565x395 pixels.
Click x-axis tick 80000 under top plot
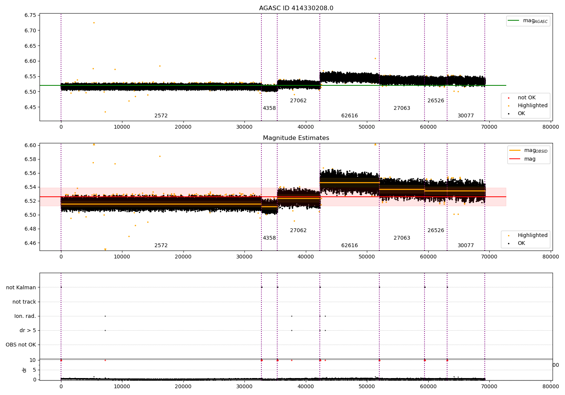(550, 127)
